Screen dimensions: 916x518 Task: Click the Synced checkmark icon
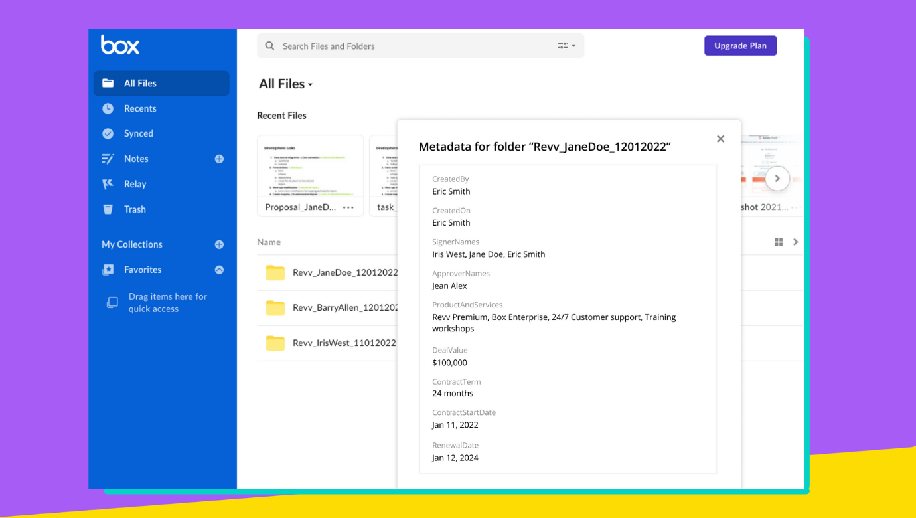[x=108, y=133]
